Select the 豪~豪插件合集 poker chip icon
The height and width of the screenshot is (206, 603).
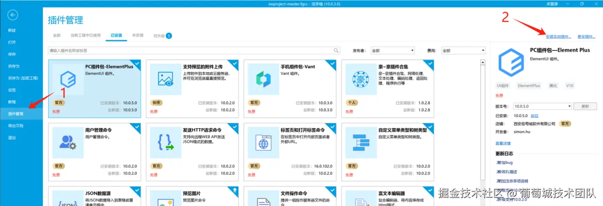coord(361,79)
